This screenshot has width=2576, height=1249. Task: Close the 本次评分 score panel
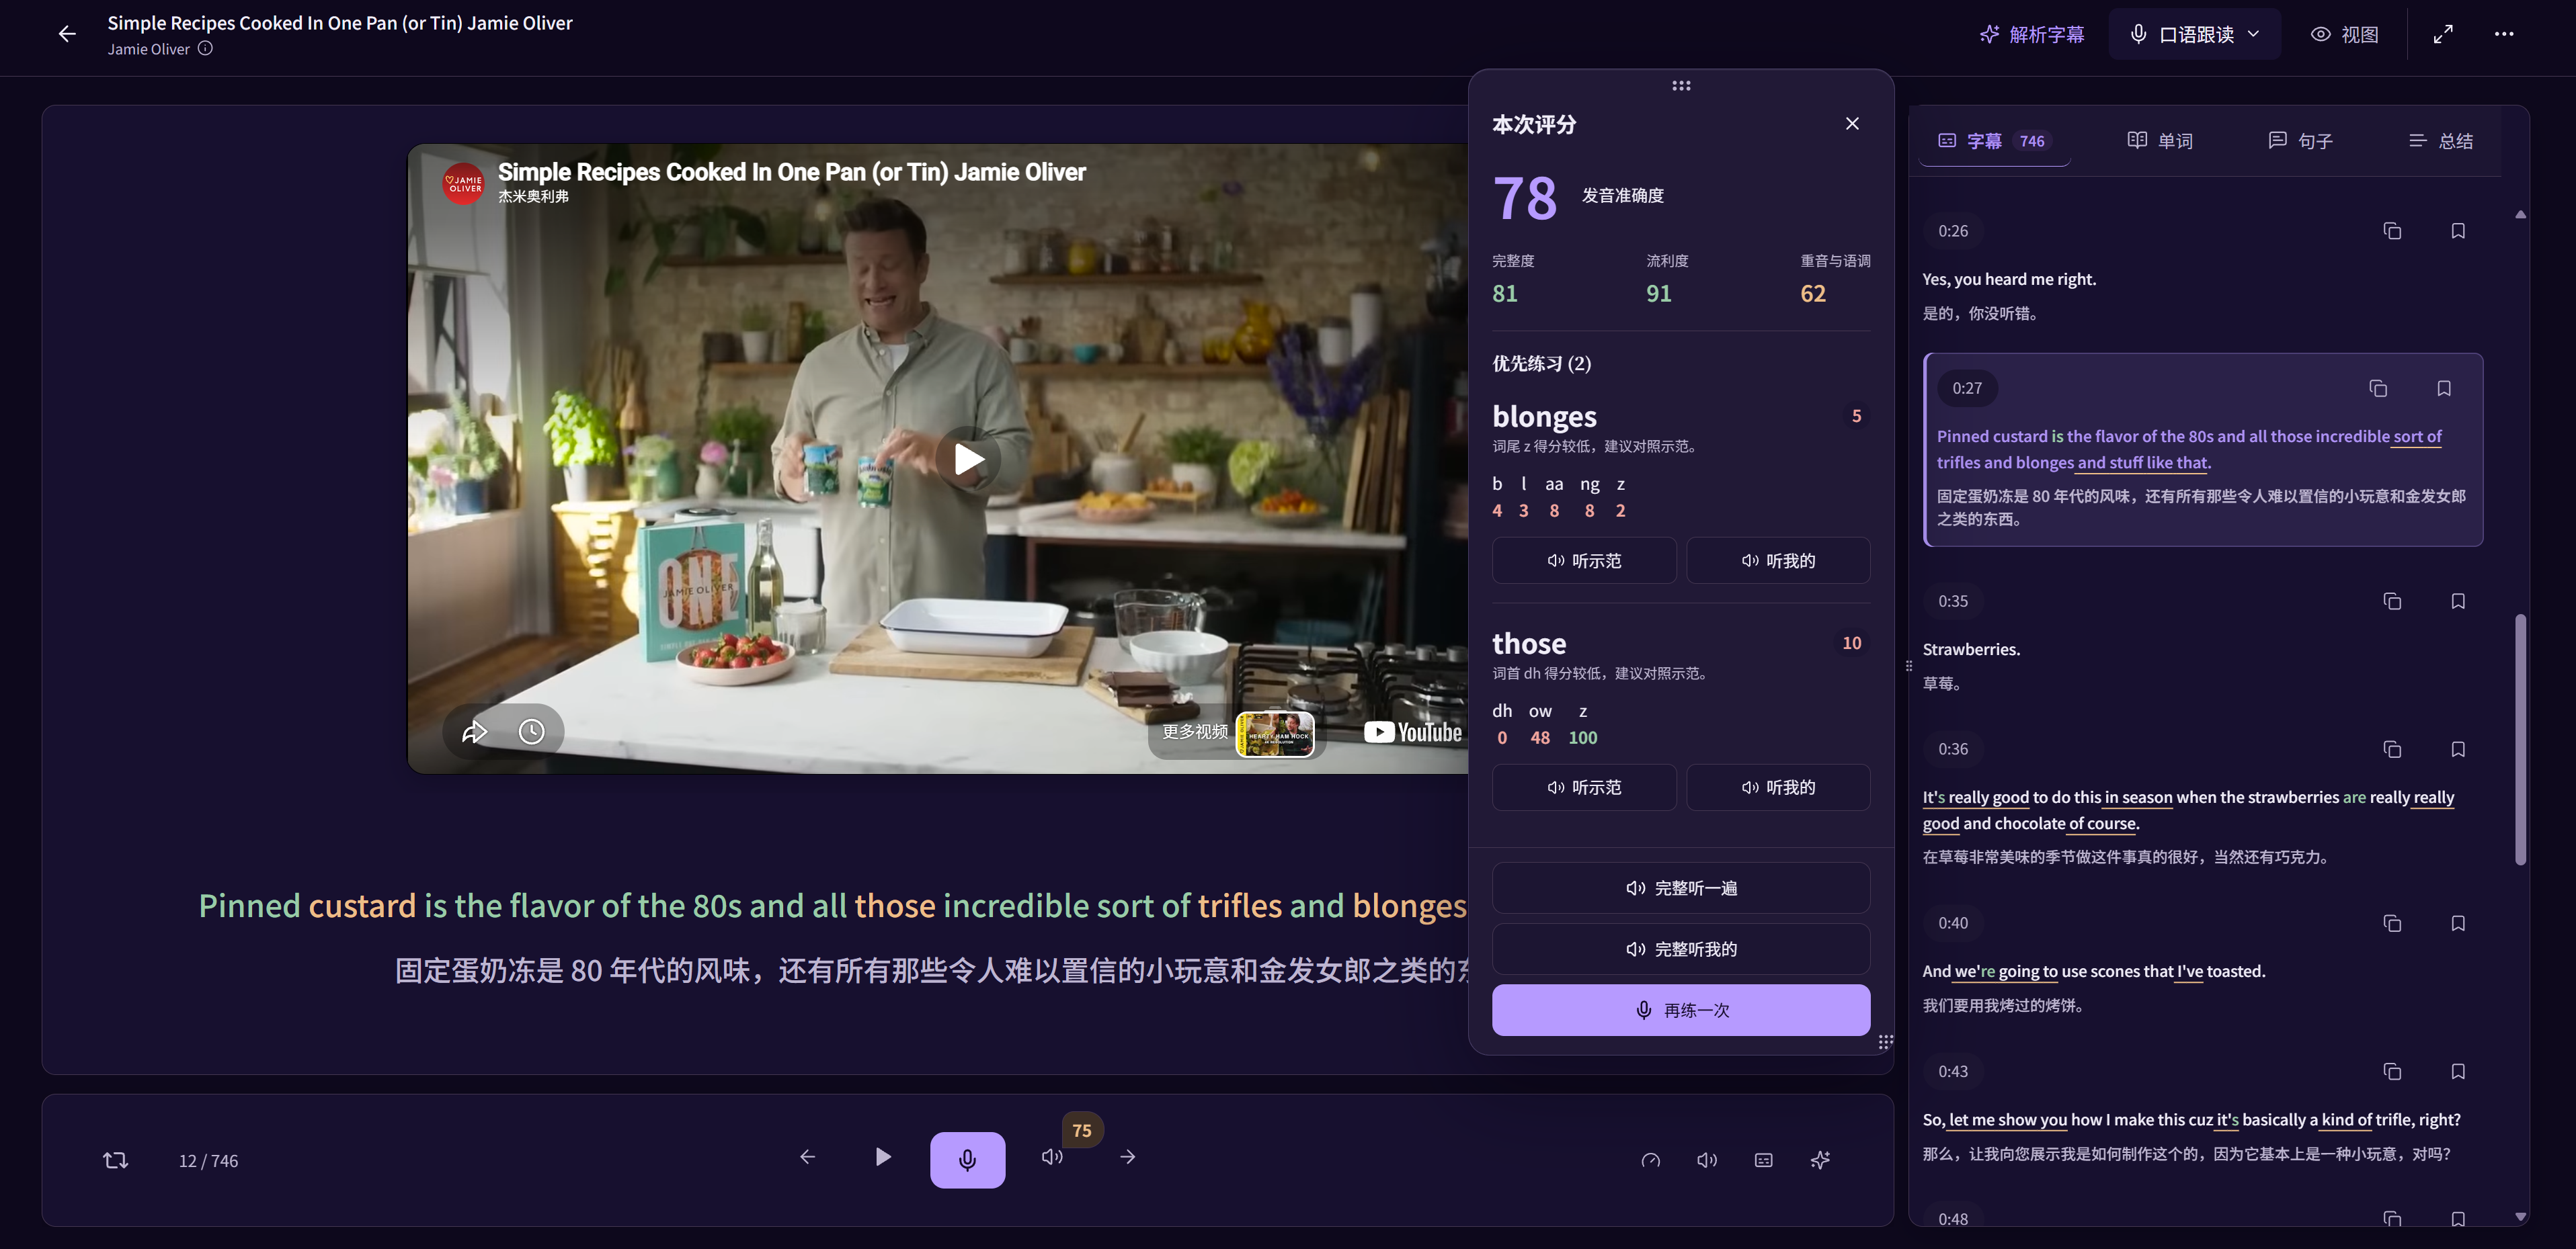click(1852, 124)
